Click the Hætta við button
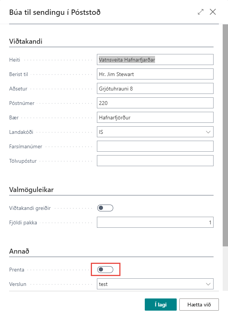The width and height of the screenshot is (228, 319). coord(199,305)
